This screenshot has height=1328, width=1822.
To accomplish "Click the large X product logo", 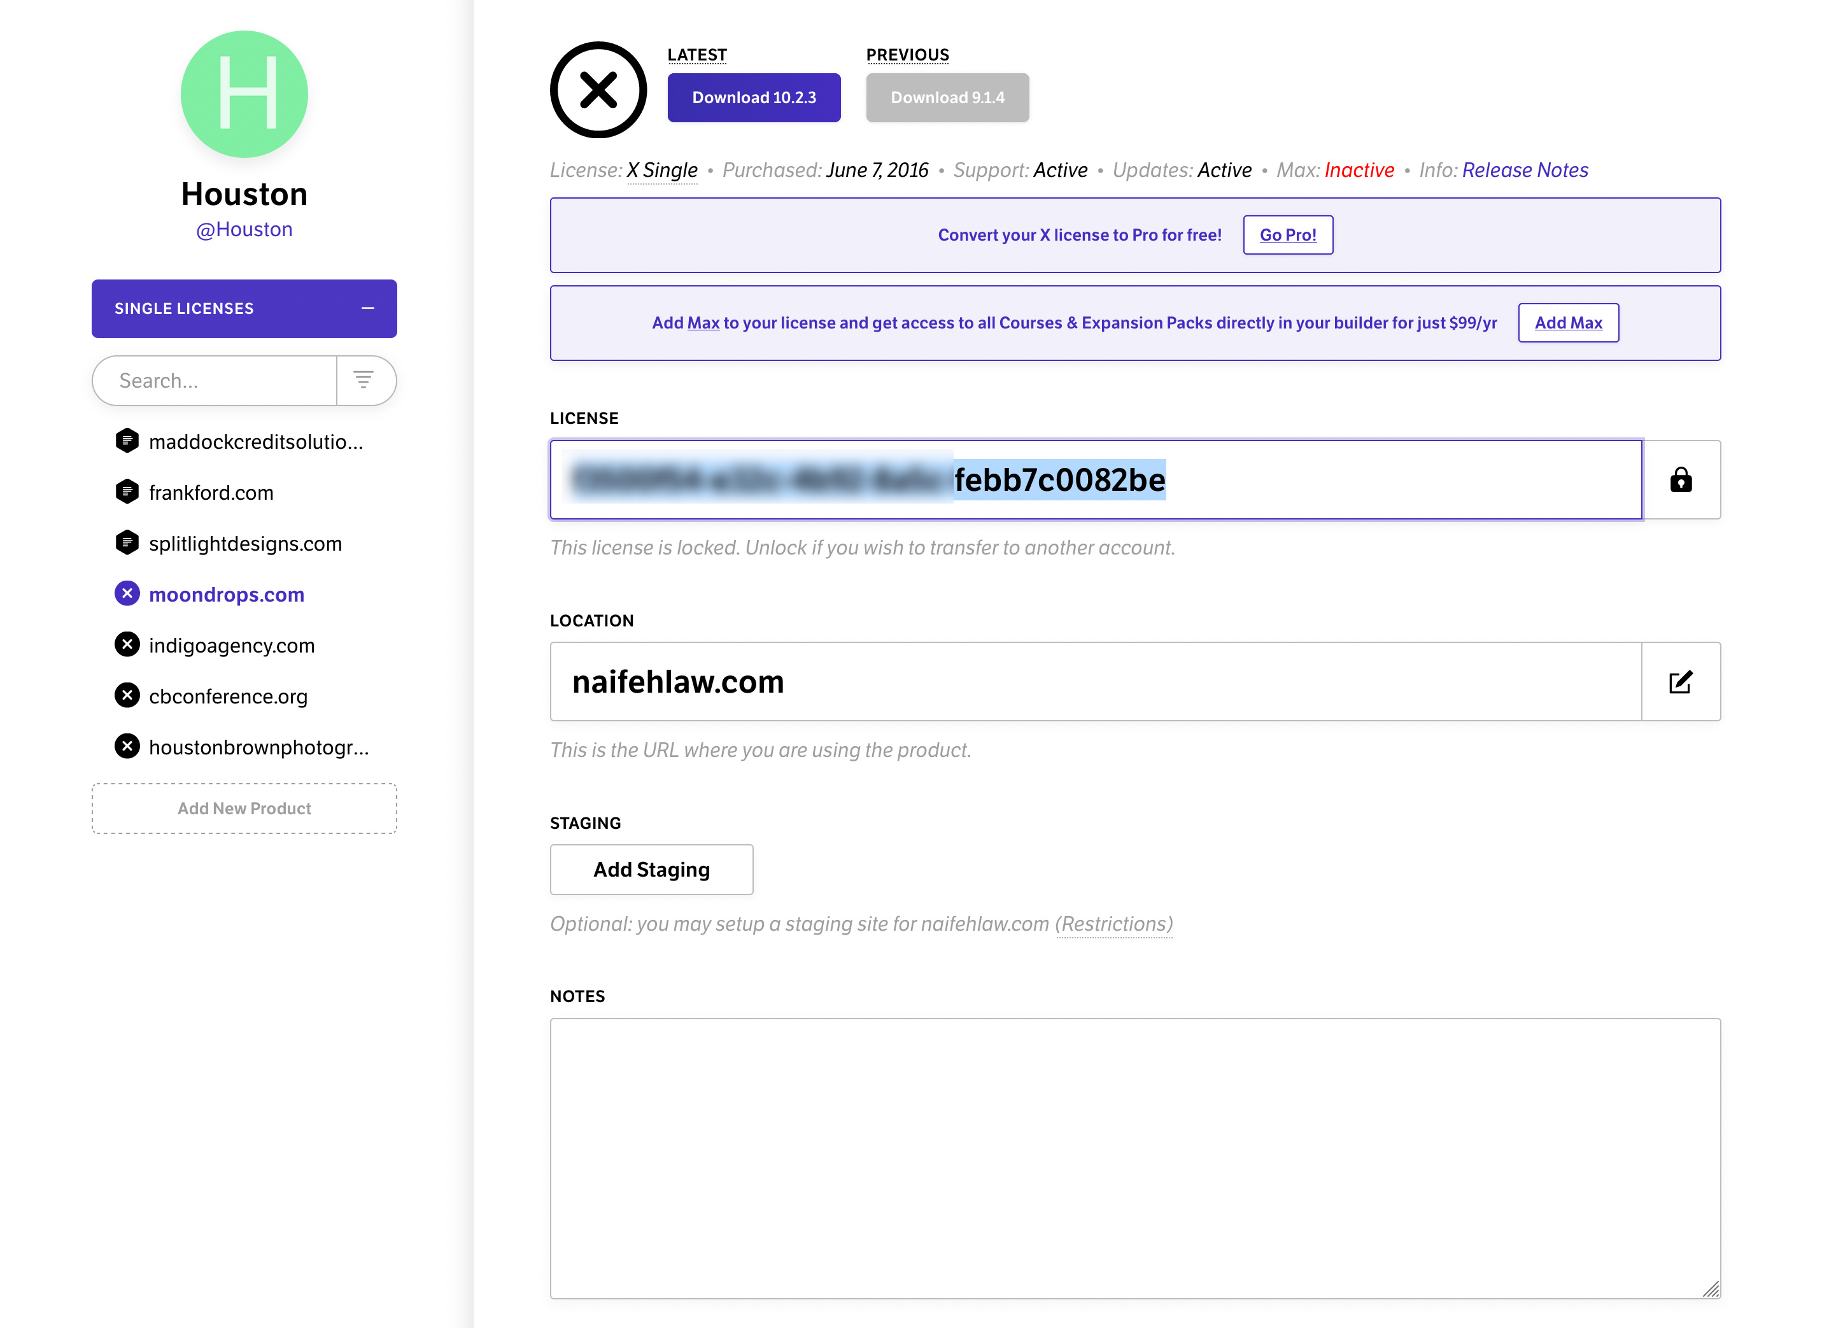I will pyautogui.click(x=598, y=89).
